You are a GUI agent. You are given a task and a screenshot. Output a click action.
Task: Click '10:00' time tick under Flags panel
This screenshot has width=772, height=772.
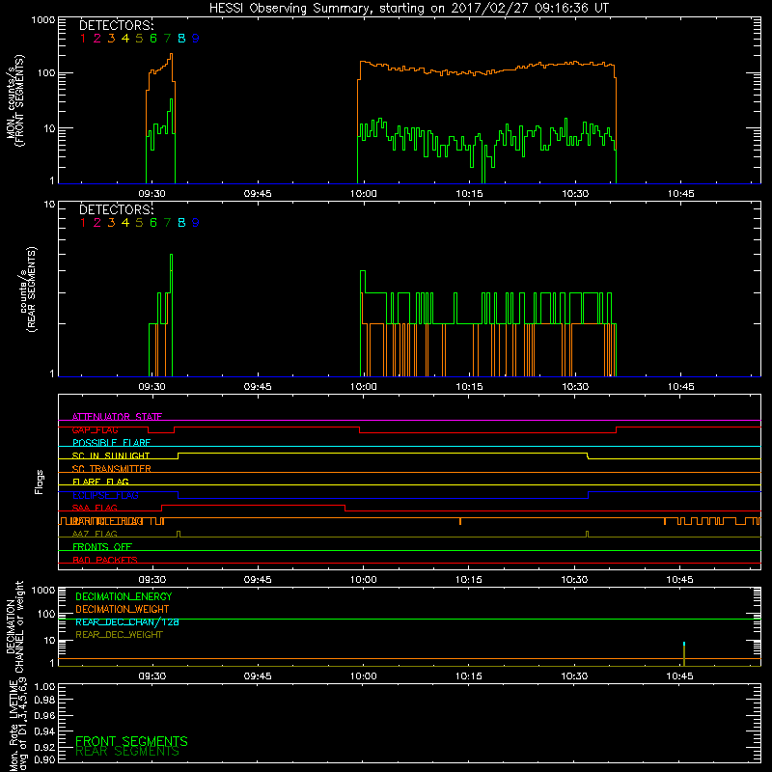pyautogui.click(x=364, y=580)
